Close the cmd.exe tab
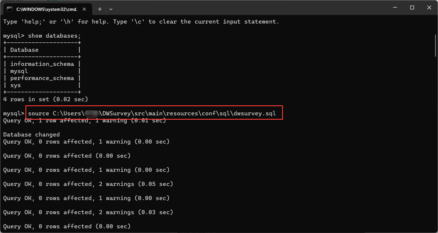This screenshot has height=233, width=438. (84, 9)
